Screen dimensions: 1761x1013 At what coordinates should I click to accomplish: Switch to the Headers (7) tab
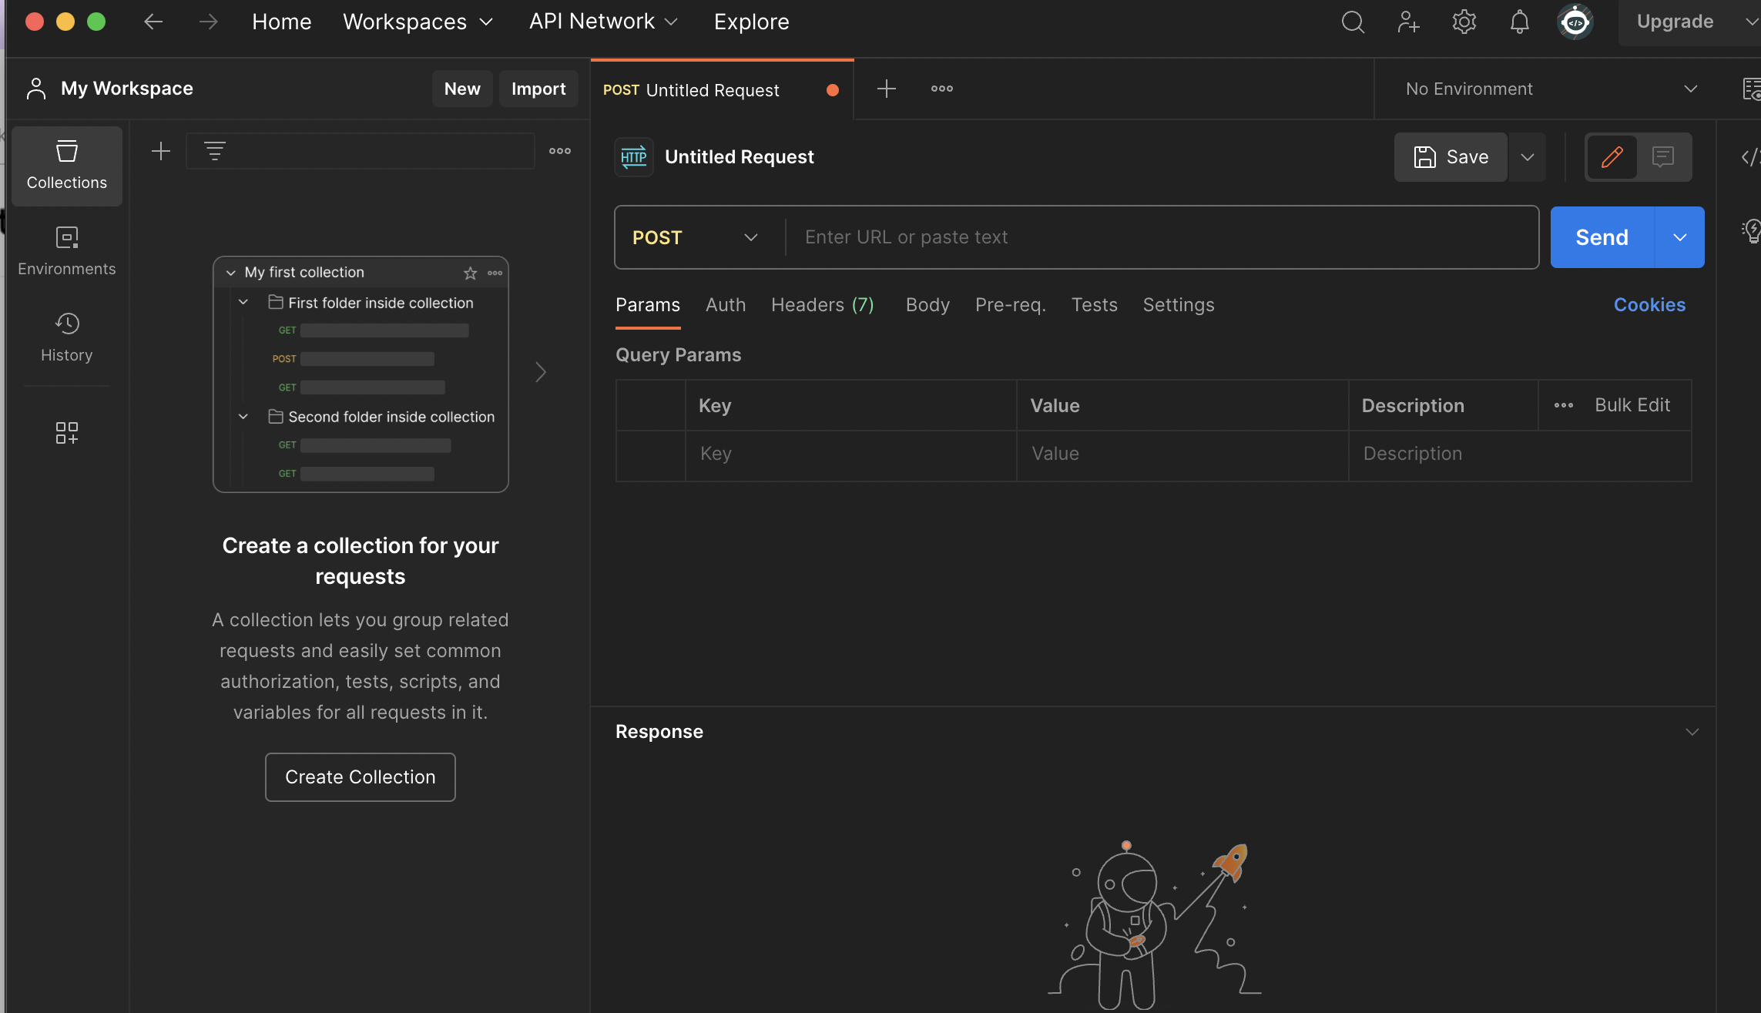822,305
